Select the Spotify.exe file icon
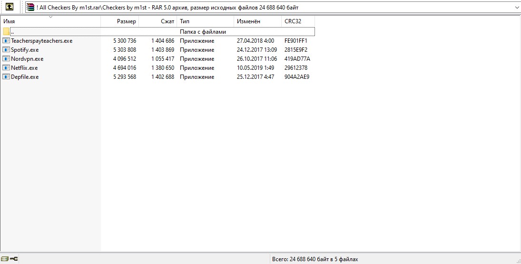The image size is (521, 264). (6, 50)
